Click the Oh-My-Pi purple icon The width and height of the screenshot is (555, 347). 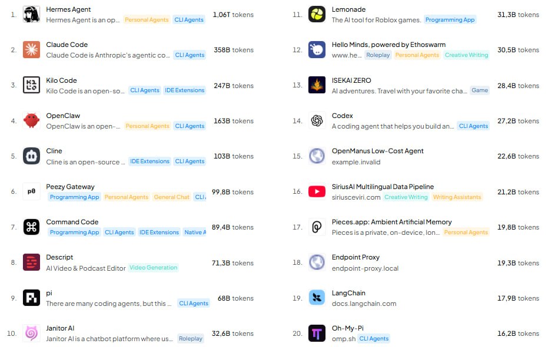pyautogui.click(x=317, y=333)
